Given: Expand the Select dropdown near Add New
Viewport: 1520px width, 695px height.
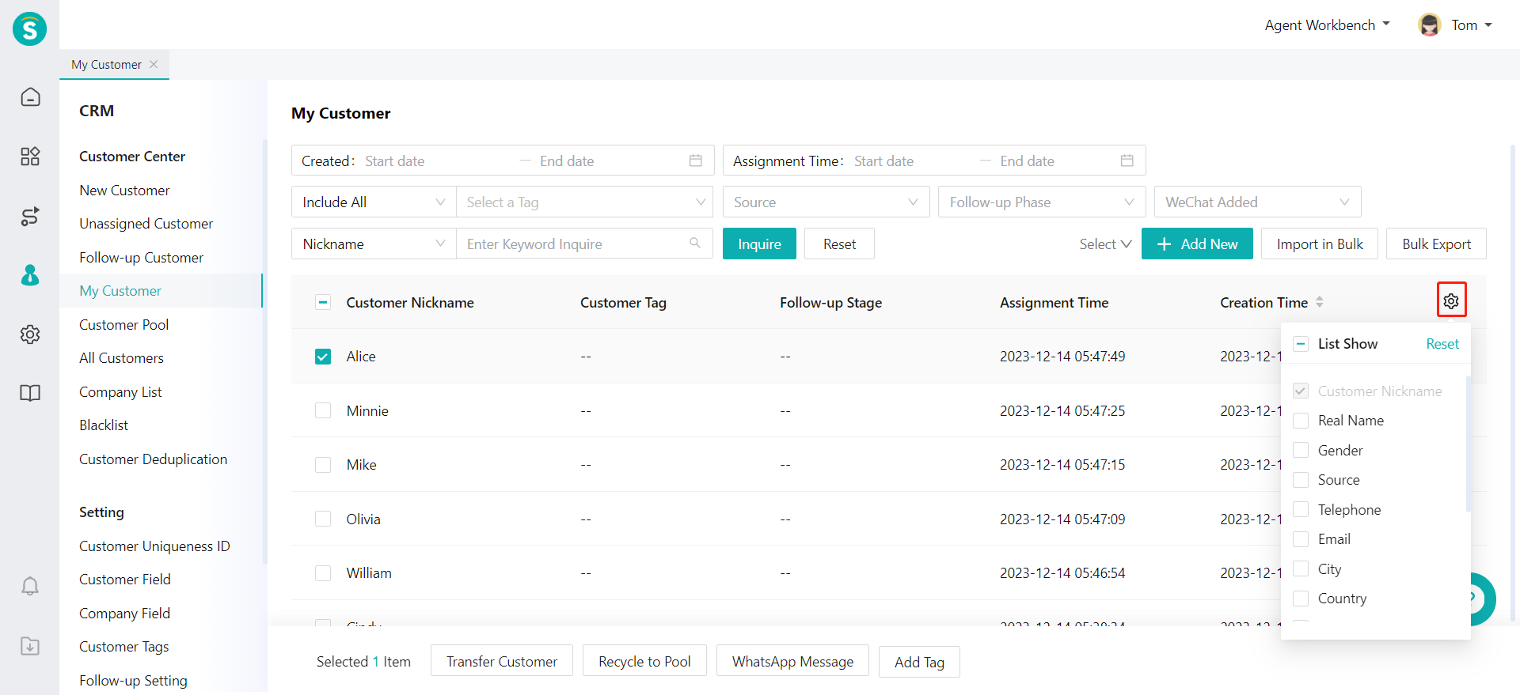Looking at the screenshot, I should point(1105,244).
